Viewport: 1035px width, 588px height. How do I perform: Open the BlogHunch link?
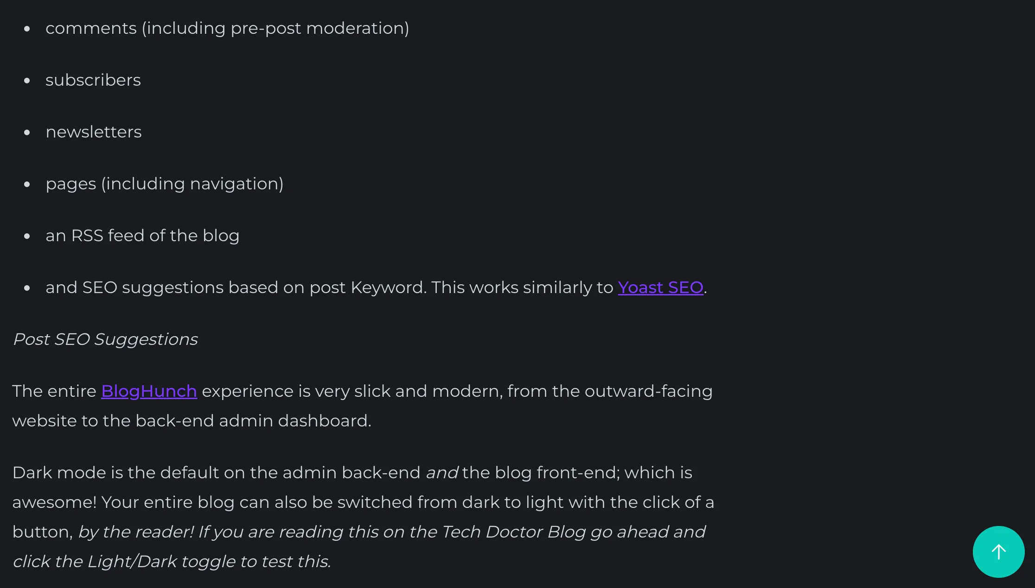click(149, 391)
